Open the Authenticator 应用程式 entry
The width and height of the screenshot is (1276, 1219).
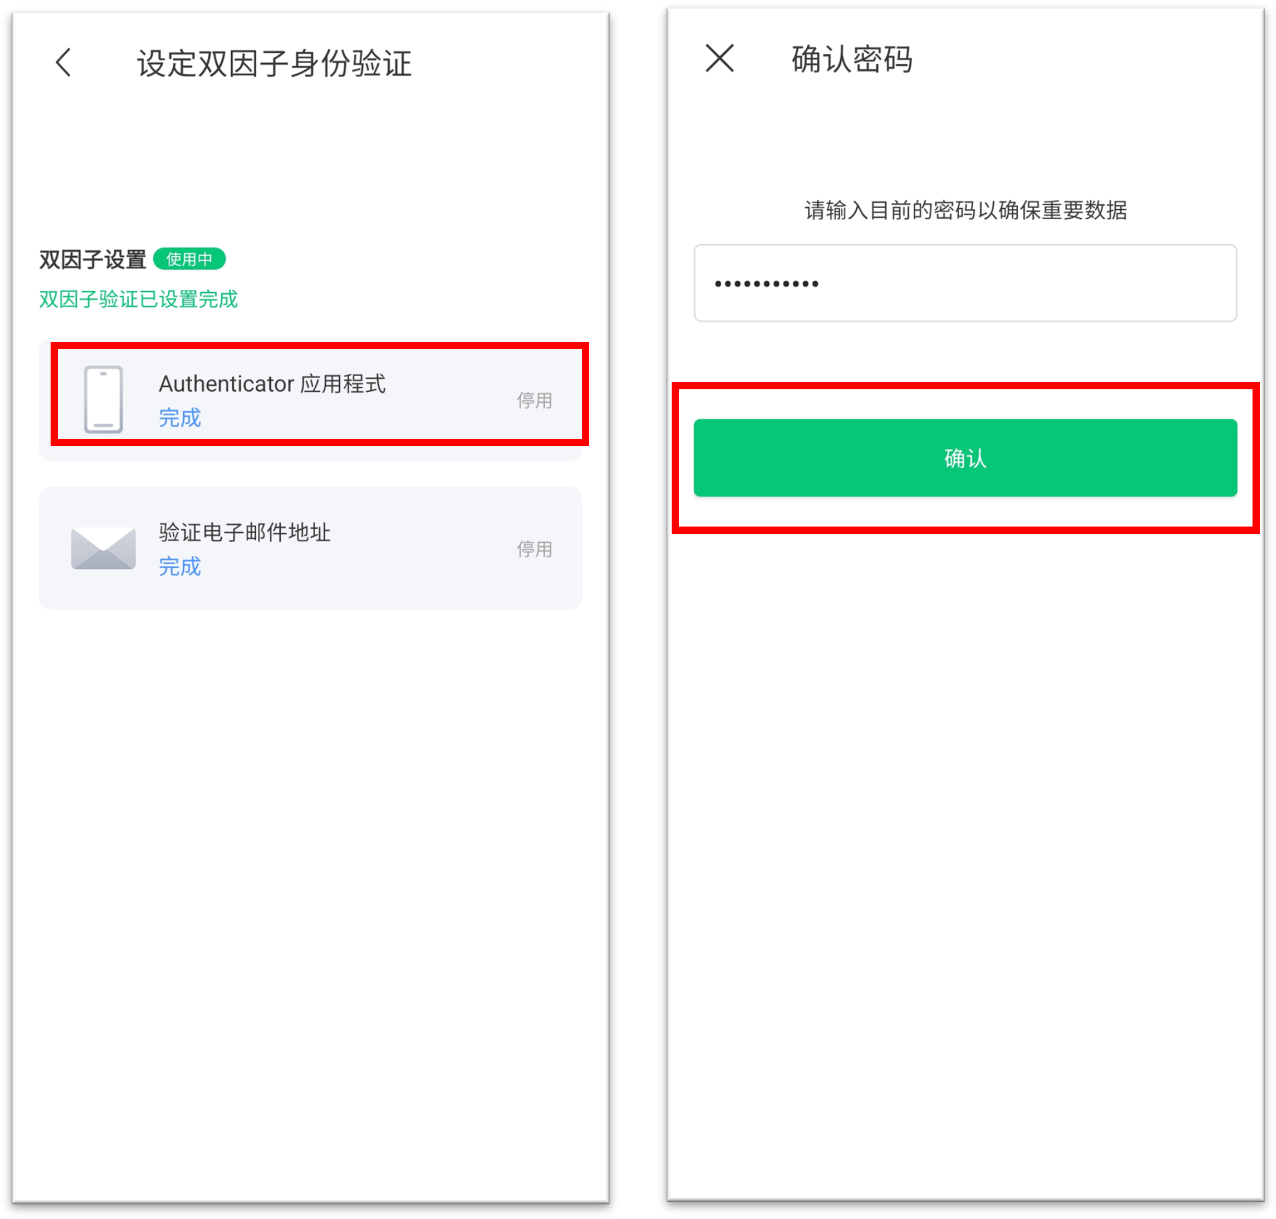click(311, 399)
